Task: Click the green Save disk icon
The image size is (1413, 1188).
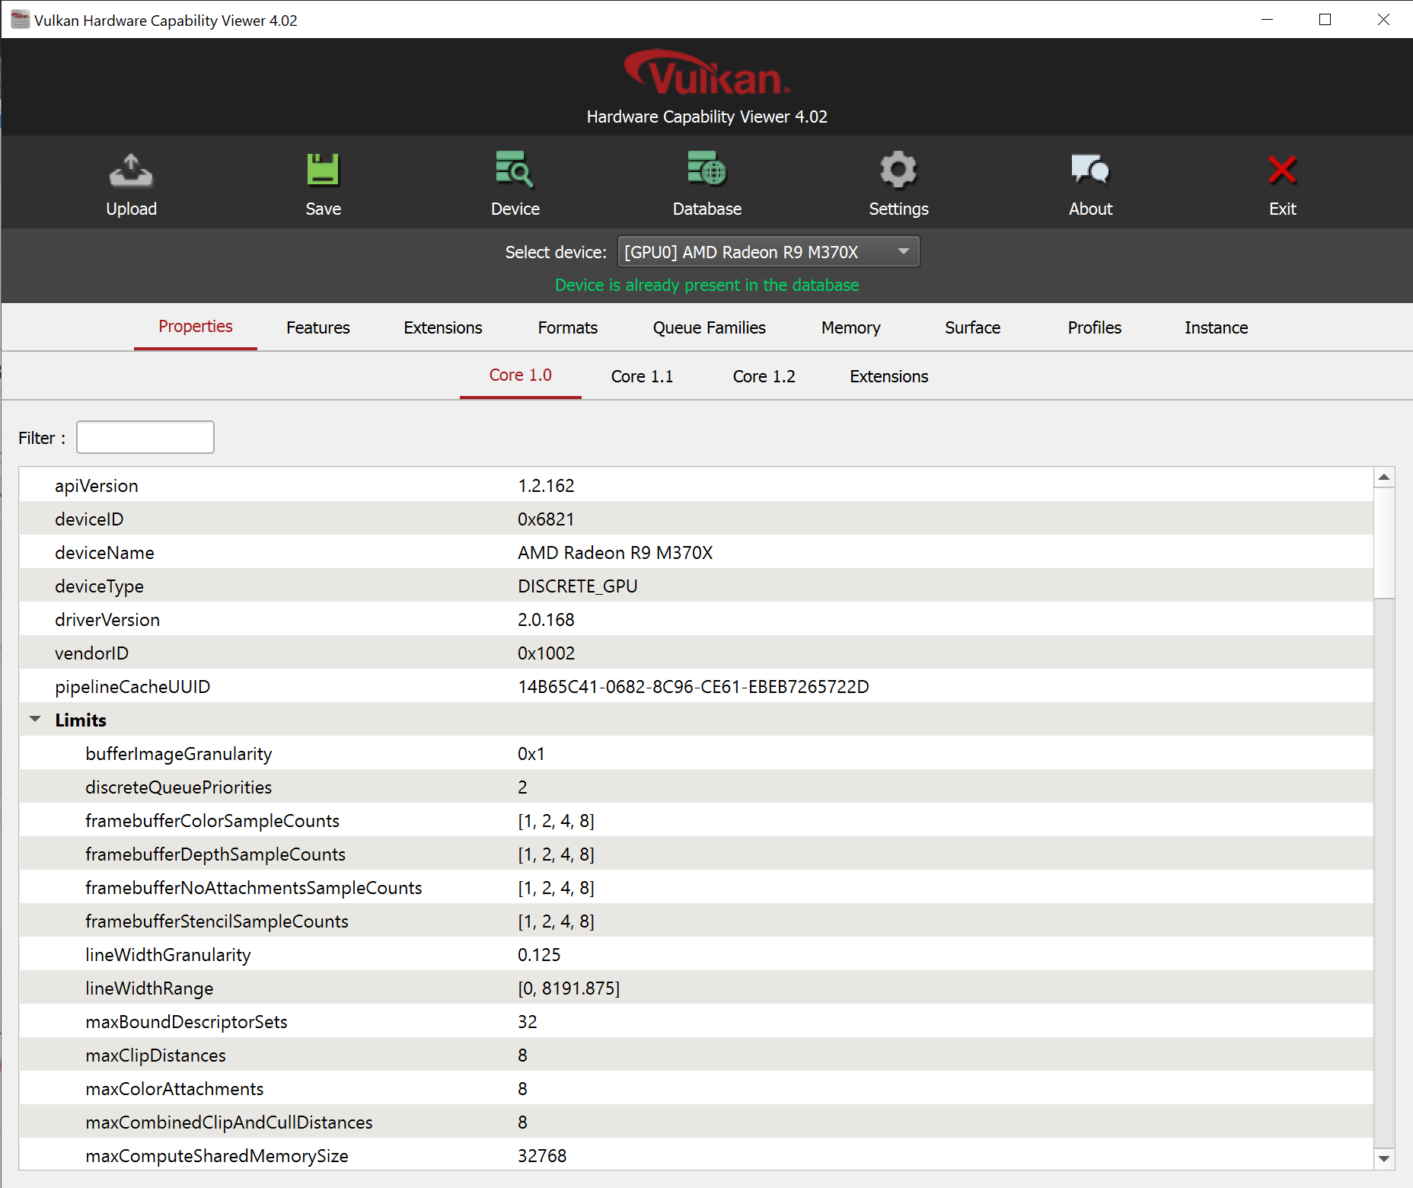Action: (323, 170)
